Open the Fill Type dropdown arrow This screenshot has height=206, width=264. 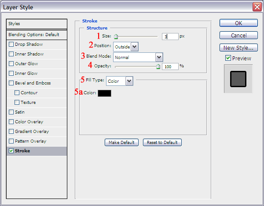click(x=129, y=81)
